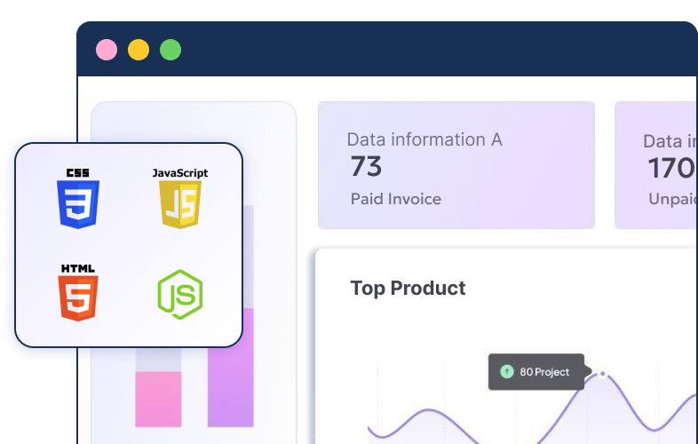
Task: Click the Top Product heading
Action: point(408,288)
